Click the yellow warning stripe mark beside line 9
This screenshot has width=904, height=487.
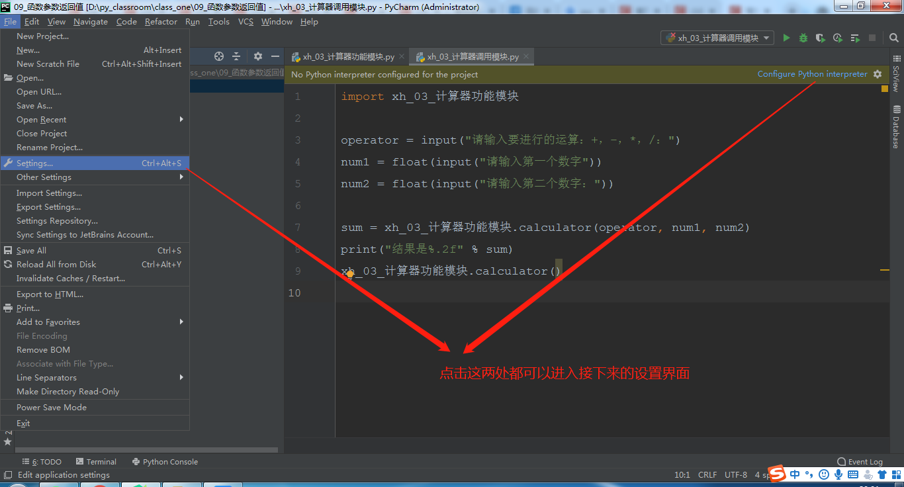[884, 271]
